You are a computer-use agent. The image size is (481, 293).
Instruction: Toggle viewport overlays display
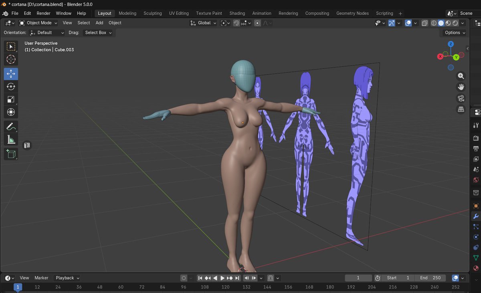click(x=408, y=23)
